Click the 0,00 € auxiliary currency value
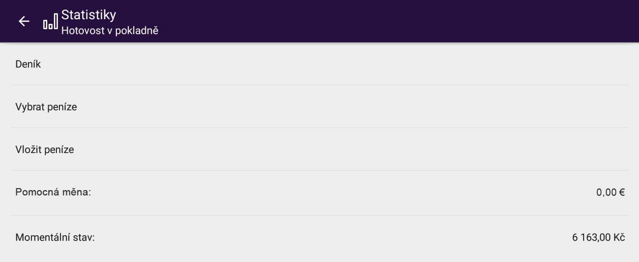The height and width of the screenshot is (262, 639). click(x=611, y=193)
